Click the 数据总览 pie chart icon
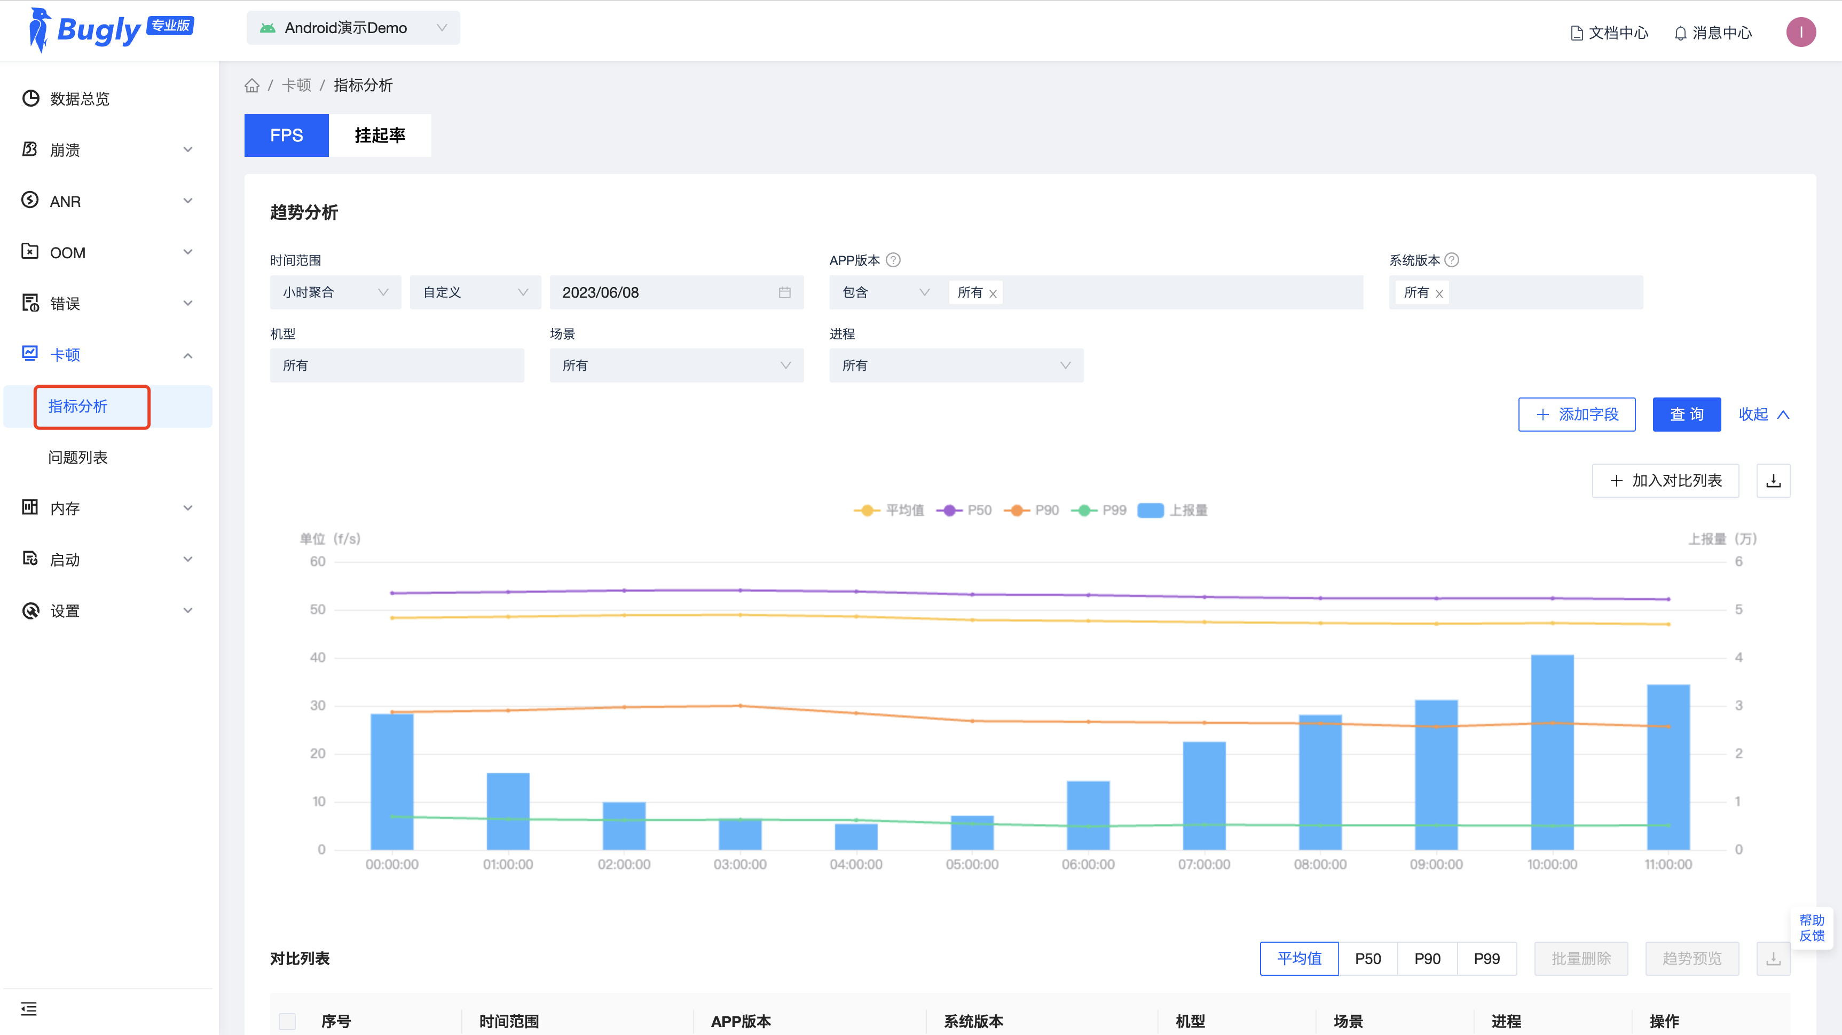This screenshot has width=1842, height=1035. click(x=30, y=99)
